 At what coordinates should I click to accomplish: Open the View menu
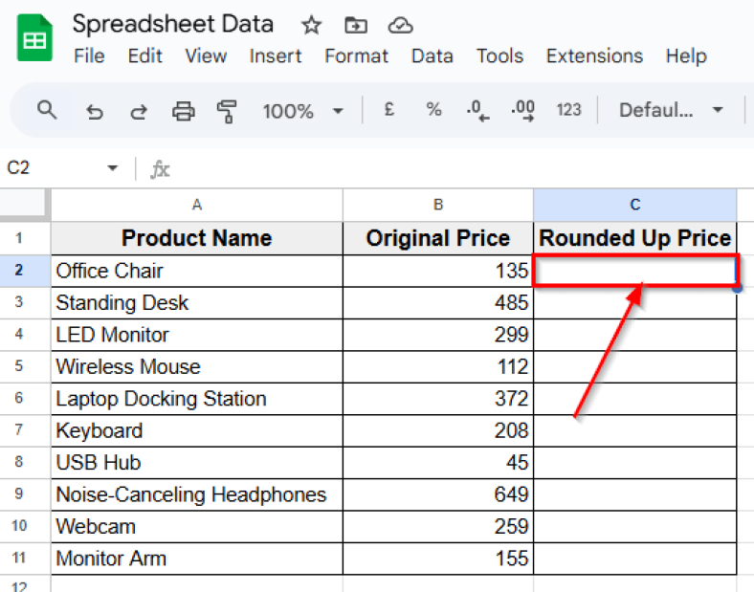tap(206, 56)
